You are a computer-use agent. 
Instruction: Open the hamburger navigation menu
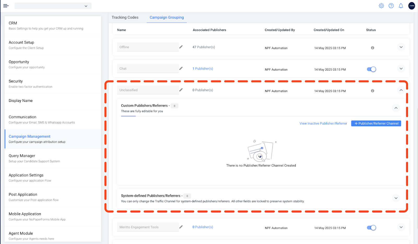[6, 6]
